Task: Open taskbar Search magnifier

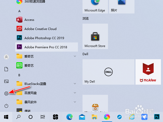Action: tap(18, 117)
